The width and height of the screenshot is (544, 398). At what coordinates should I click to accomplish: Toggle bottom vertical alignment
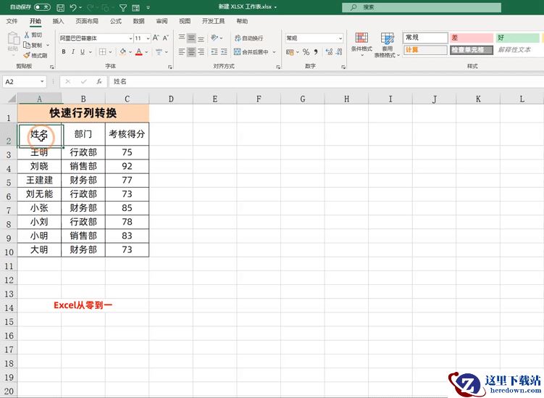[201, 38]
